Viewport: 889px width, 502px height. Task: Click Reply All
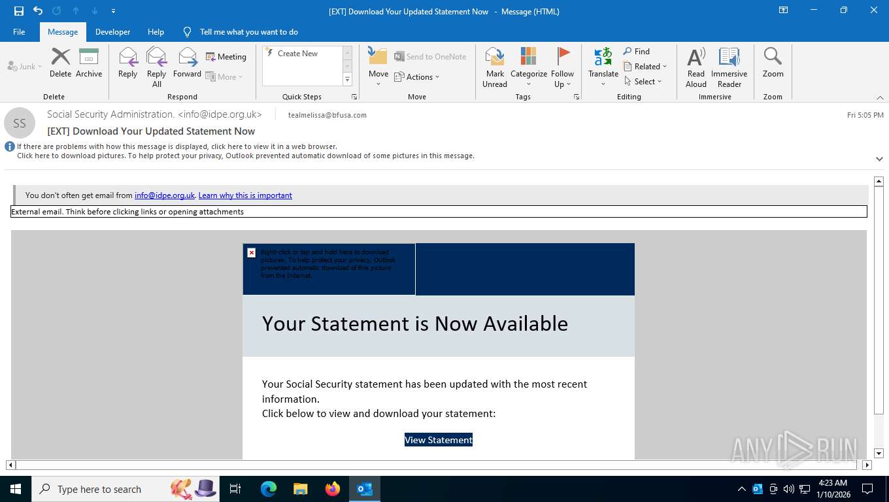coord(156,67)
